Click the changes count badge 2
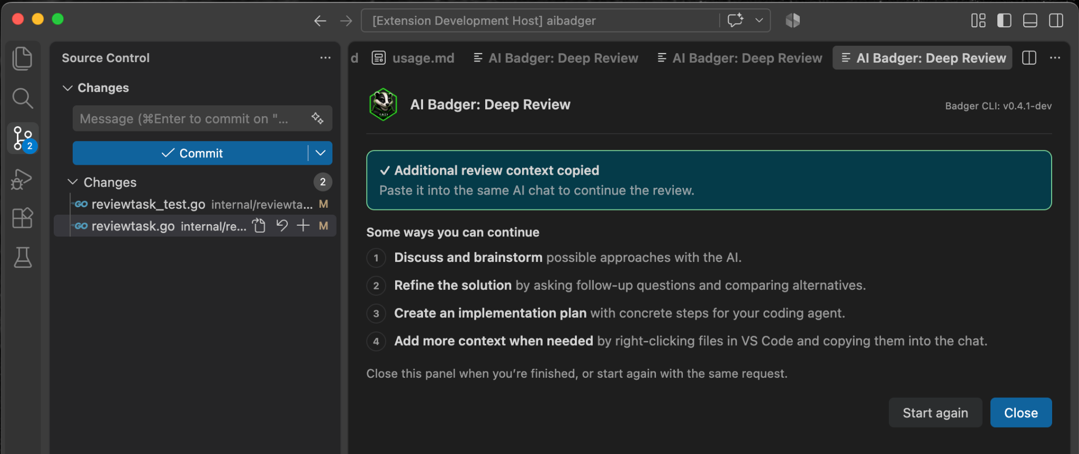This screenshot has width=1079, height=454. point(323,182)
